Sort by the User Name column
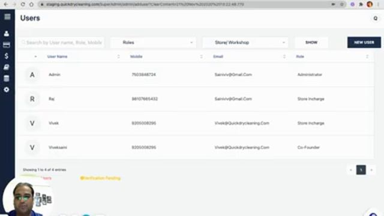The image size is (384, 216). 58,56
